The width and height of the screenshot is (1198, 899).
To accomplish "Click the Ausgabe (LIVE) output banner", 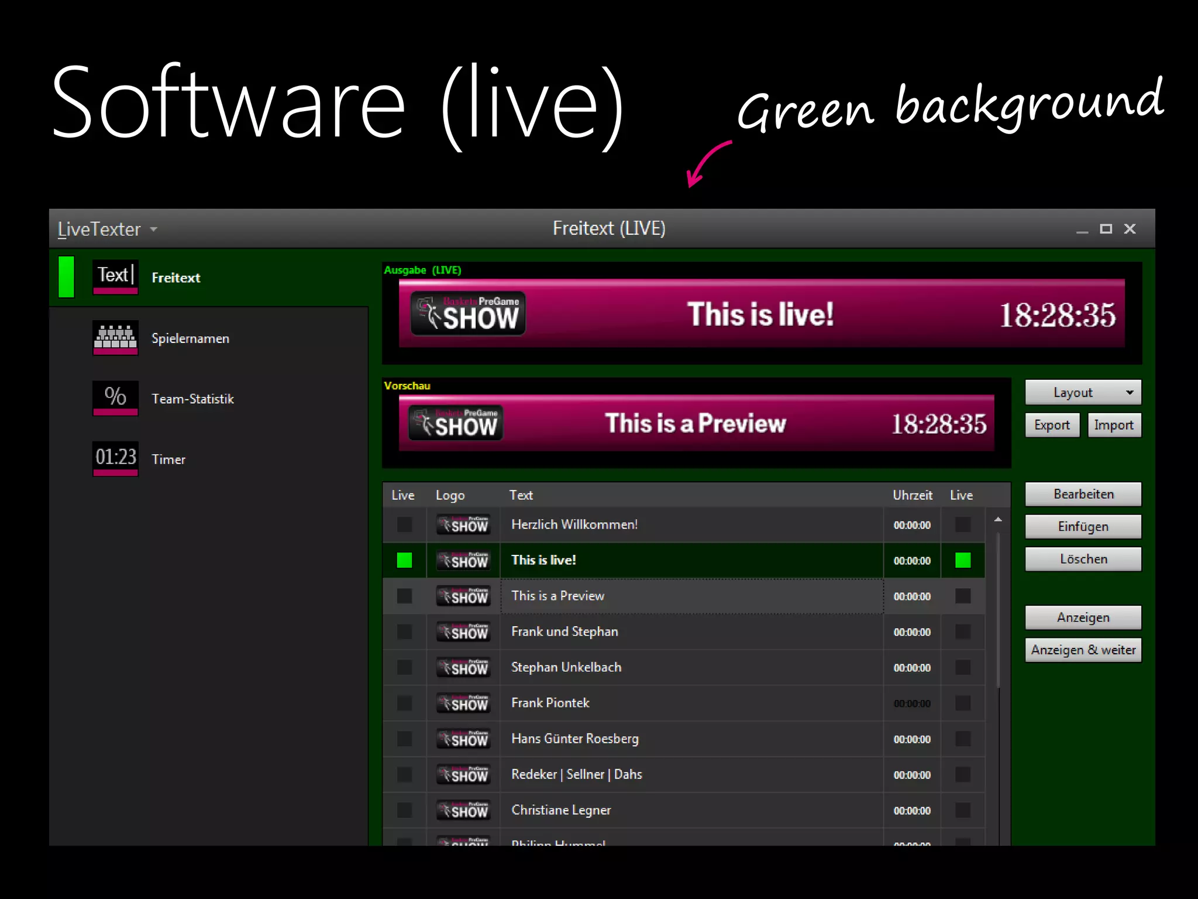I will (x=762, y=314).
